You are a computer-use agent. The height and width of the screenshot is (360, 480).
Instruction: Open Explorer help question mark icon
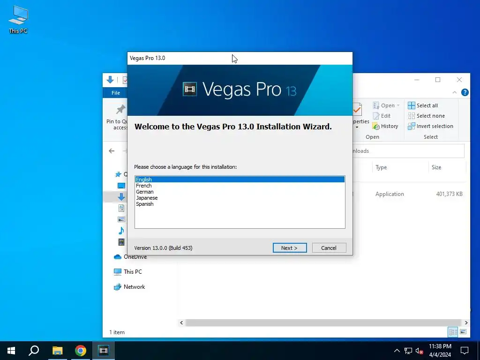[465, 92]
